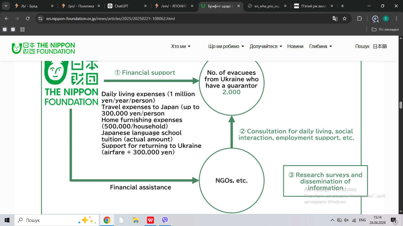Show the Chrome downloads
This screenshot has width=403, height=226.
[375, 19]
